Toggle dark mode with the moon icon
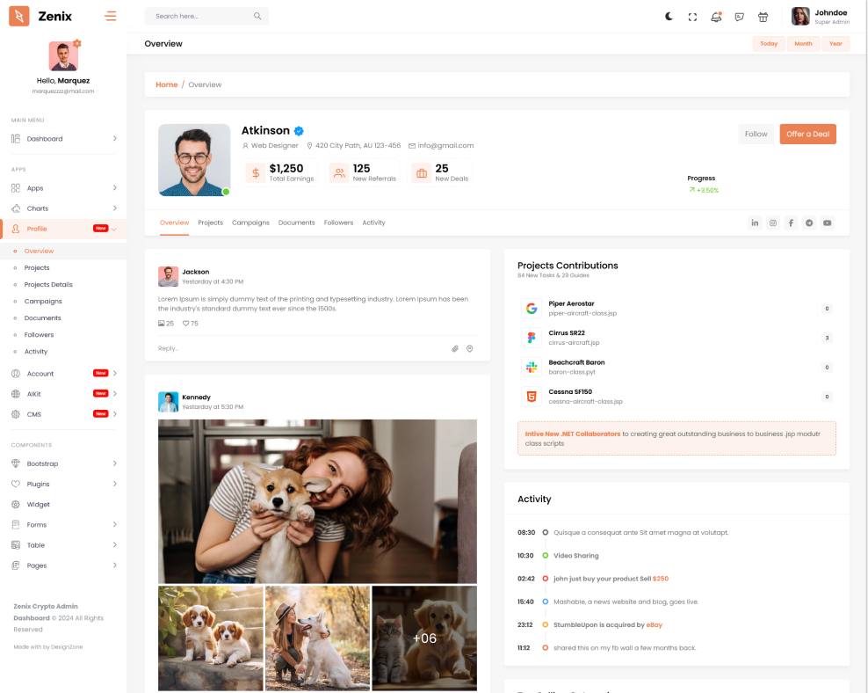Screen dimensions: 868x693 tap(669, 17)
